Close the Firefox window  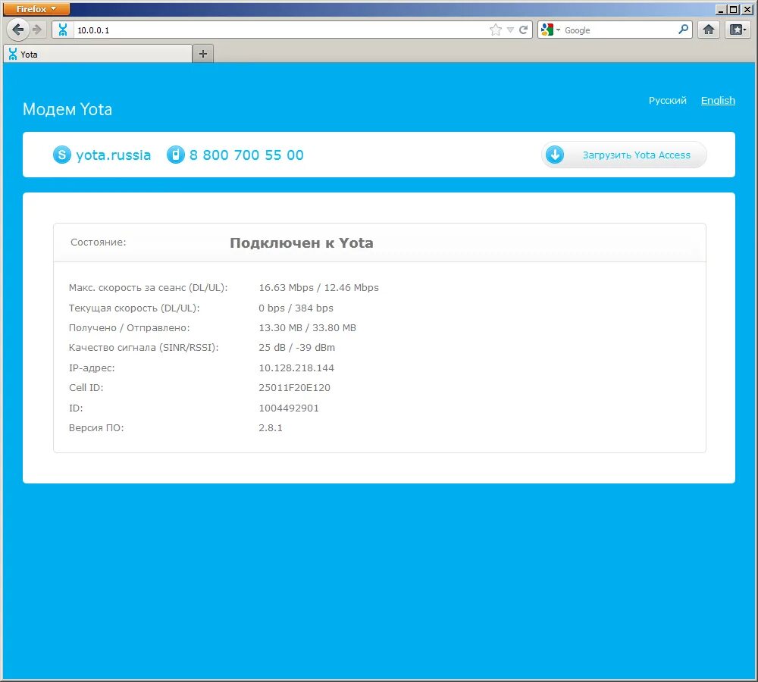point(747,9)
